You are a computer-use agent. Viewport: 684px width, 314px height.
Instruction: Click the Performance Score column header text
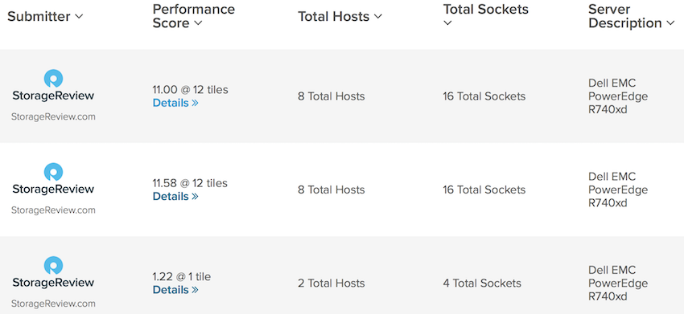(x=194, y=16)
